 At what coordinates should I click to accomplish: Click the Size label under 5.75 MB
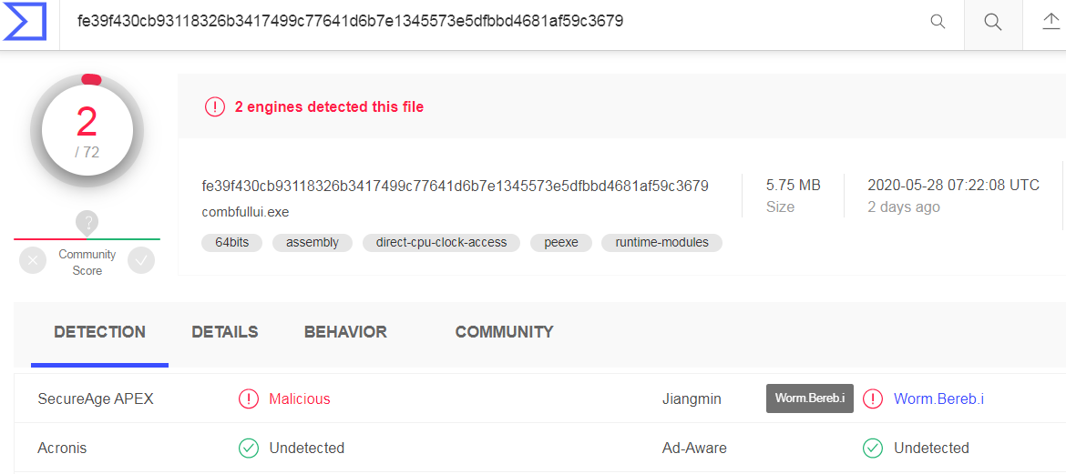coord(780,207)
